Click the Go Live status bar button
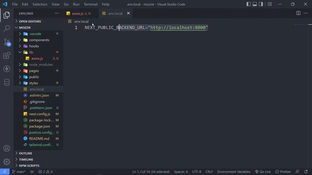This screenshot has height=175, width=312. coord(263,172)
